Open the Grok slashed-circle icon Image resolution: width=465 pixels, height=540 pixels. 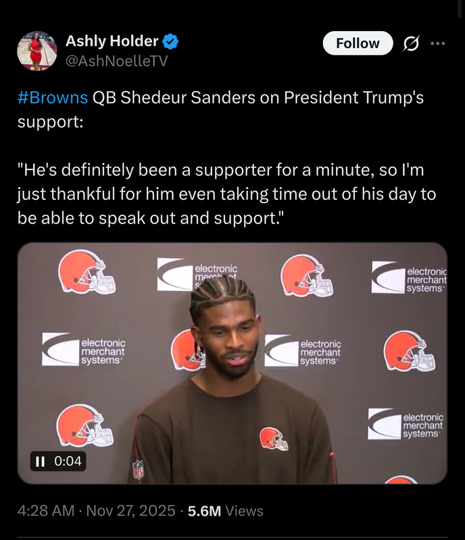coord(411,43)
